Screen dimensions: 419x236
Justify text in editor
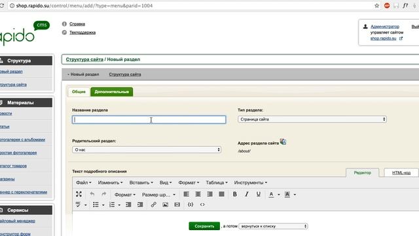click(x=221, y=194)
